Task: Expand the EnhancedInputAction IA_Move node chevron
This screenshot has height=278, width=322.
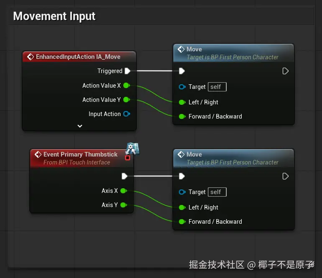Action: click(x=80, y=126)
